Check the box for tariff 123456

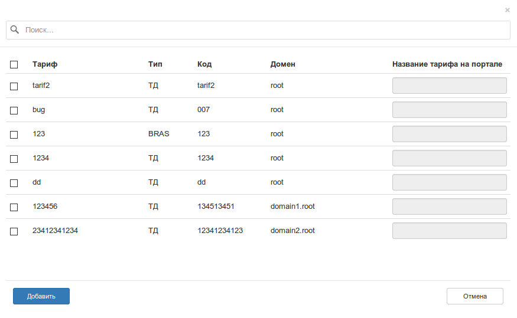pos(14,207)
